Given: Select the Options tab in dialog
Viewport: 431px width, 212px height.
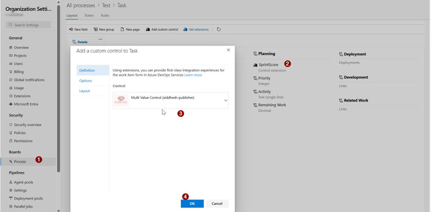Looking at the screenshot, I should coord(93,80).
